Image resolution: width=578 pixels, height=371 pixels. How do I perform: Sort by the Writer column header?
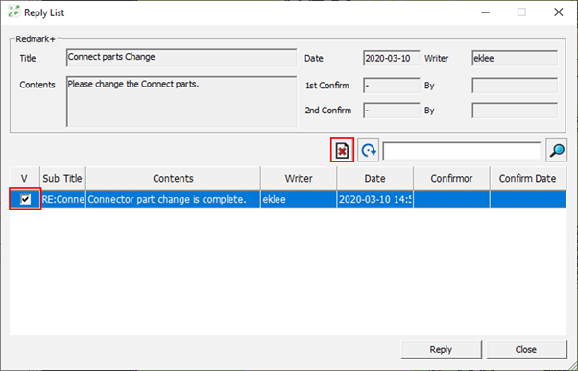coord(299,179)
